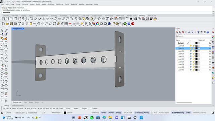Screen dimensions: 215x121
Task: Open the Perspective viewport dropdown arrow
Action: [23, 29]
